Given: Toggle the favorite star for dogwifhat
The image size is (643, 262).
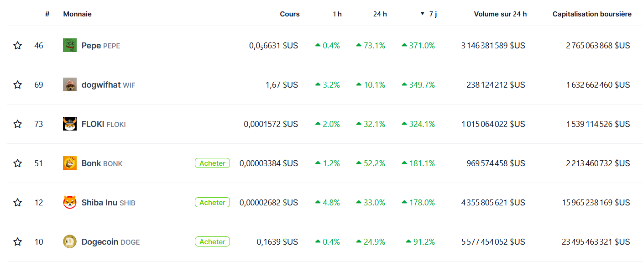Looking at the screenshot, I should pyautogui.click(x=17, y=85).
